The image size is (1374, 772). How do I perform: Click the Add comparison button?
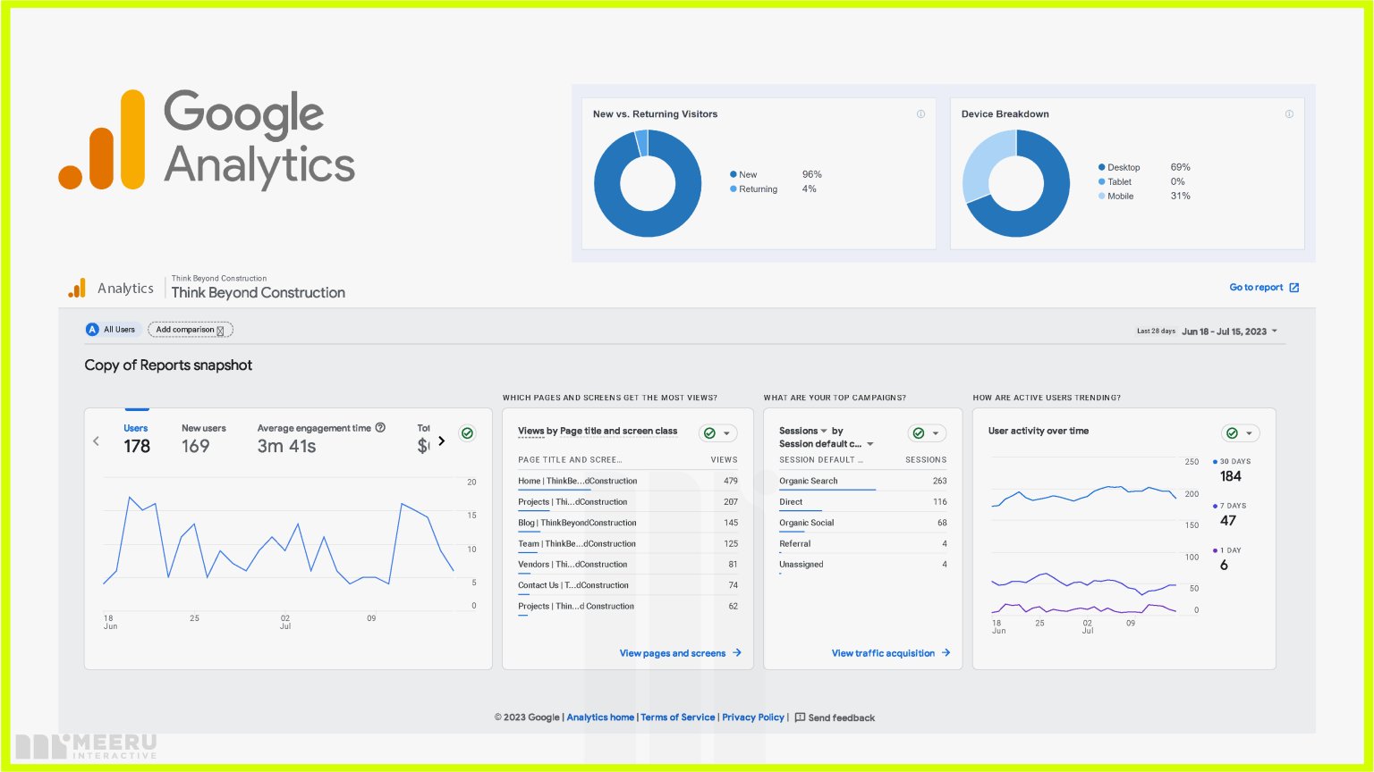190,330
